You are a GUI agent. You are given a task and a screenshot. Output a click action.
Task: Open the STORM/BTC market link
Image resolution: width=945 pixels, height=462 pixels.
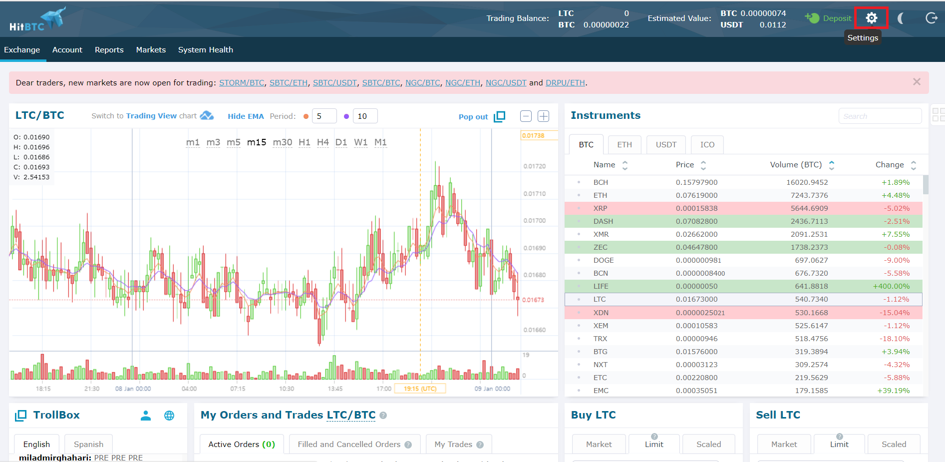242,82
